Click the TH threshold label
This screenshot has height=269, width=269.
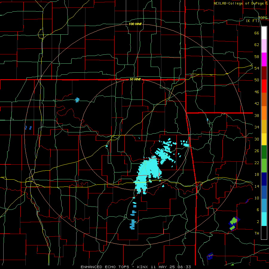click(257, 233)
